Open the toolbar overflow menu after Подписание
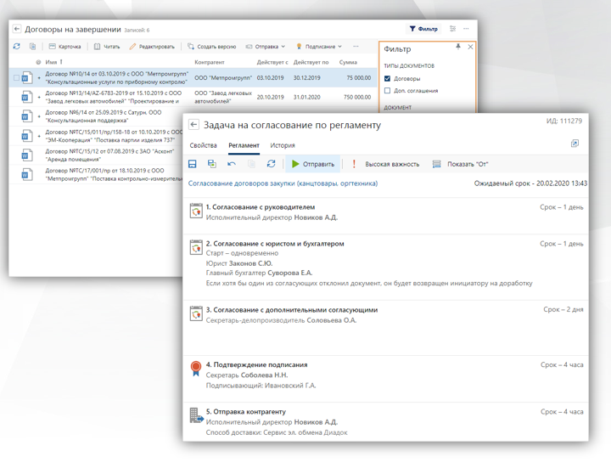The image size is (611, 468). pos(356,47)
